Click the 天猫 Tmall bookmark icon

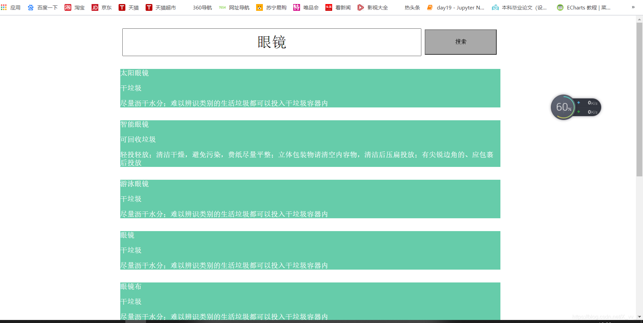(122, 7)
